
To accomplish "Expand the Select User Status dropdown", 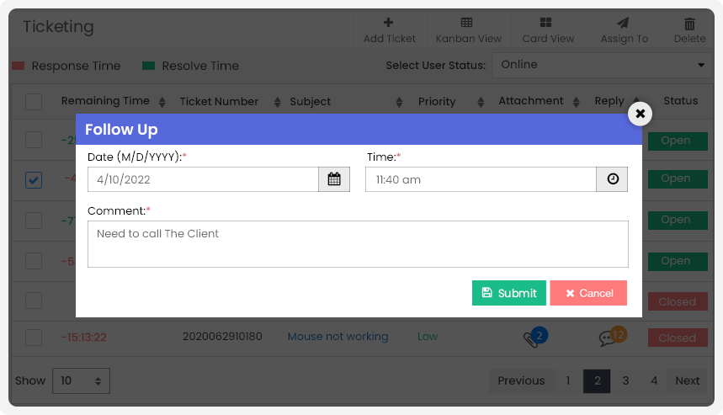I will click(601, 65).
